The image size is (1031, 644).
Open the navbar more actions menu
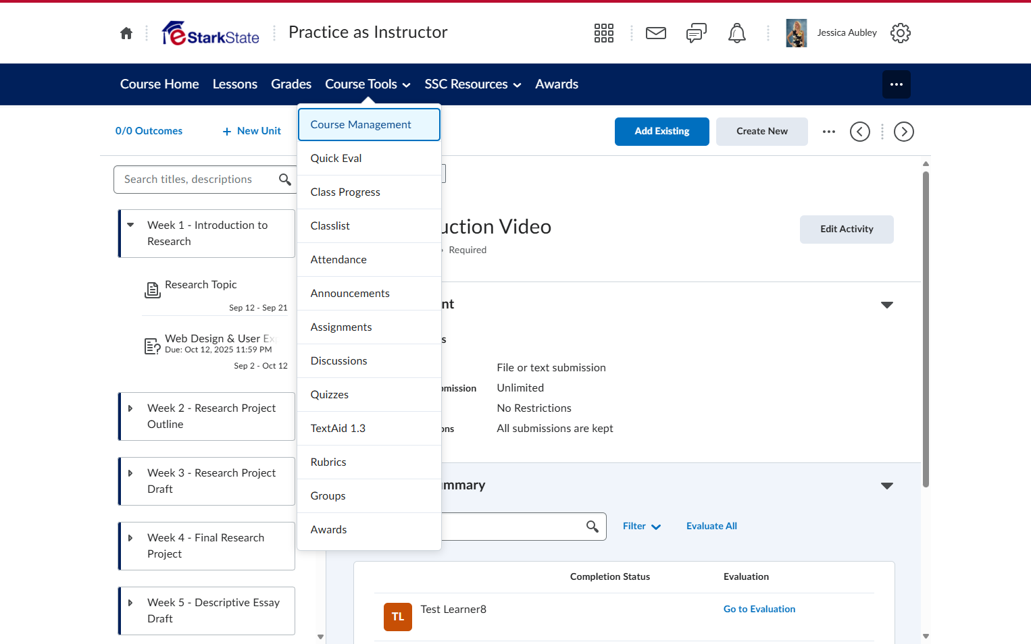tap(897, 84)
